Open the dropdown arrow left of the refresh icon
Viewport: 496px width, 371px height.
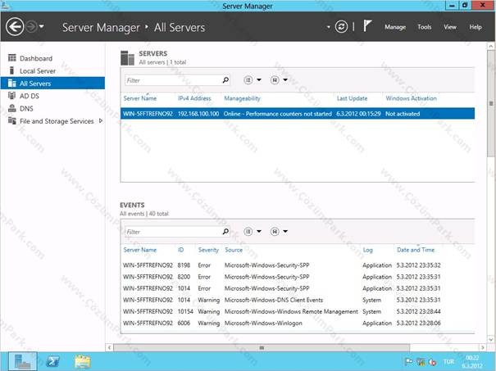[x=329, y=27]
